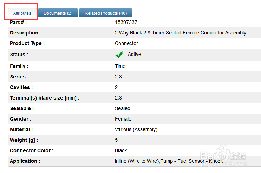Click the Family value Timer
261x173 pixels.
(x=121, y=66)
